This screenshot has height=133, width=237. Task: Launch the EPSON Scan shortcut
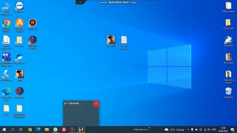pyautogui.click(x=6, y=76)
